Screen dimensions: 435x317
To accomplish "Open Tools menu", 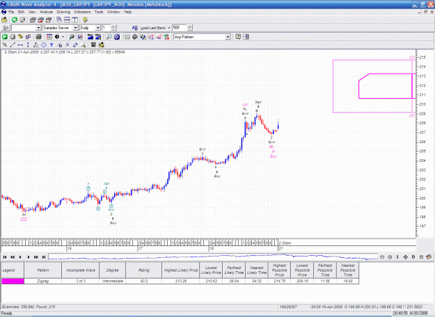I will [99, 12].
